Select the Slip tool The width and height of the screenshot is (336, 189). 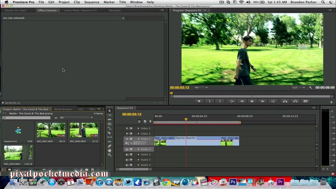click(110, 137)
